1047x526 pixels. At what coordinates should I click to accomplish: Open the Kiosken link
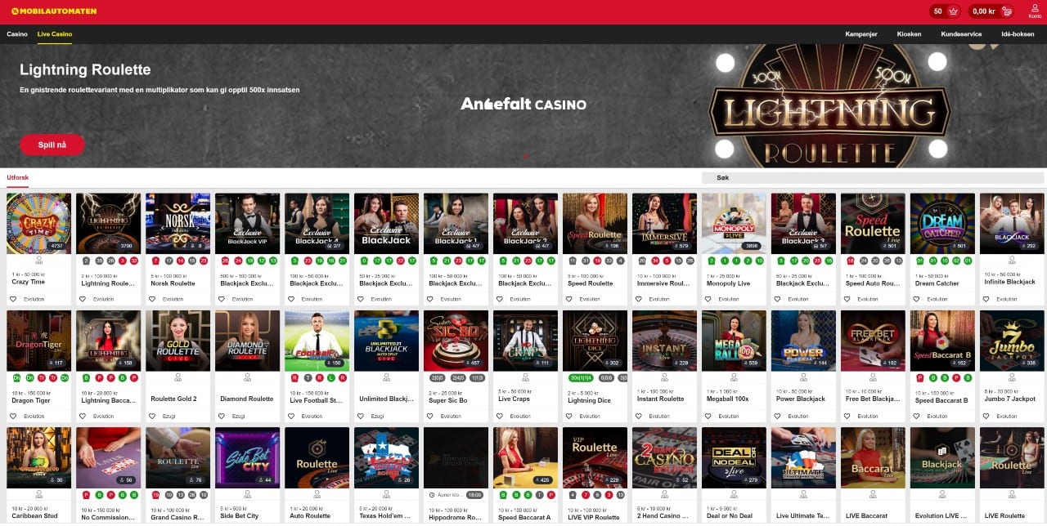coord(909,34)
